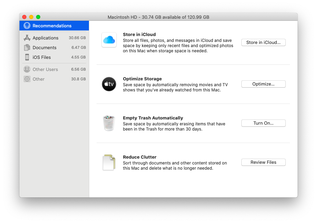The image size is (317, 223).
Task: Open the Store in iCloud options
Action: 263,43
